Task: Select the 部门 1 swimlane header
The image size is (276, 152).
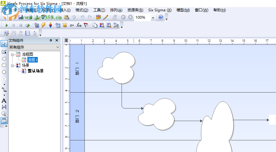Action: click(77, 69)
